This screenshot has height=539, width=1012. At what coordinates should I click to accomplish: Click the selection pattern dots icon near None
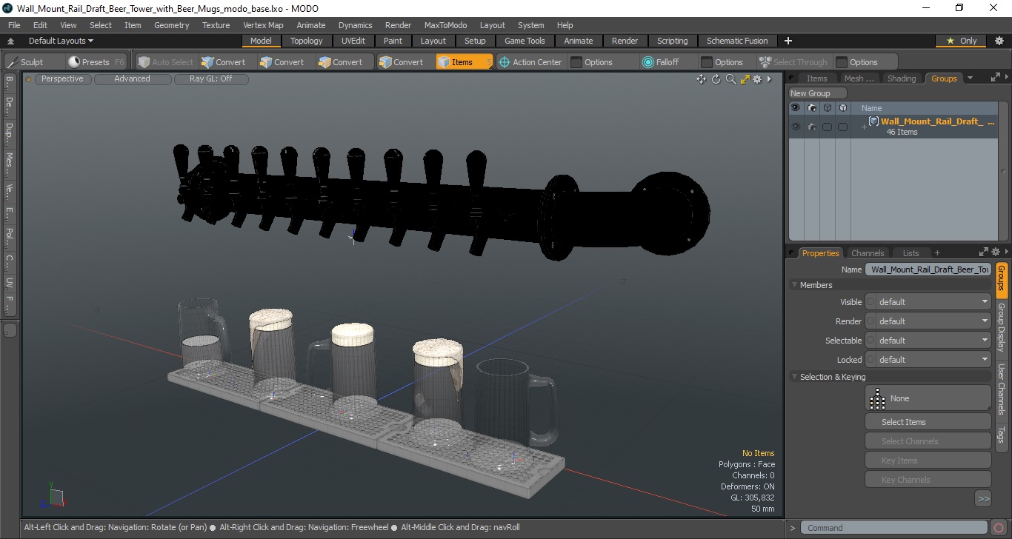[878, 399]
